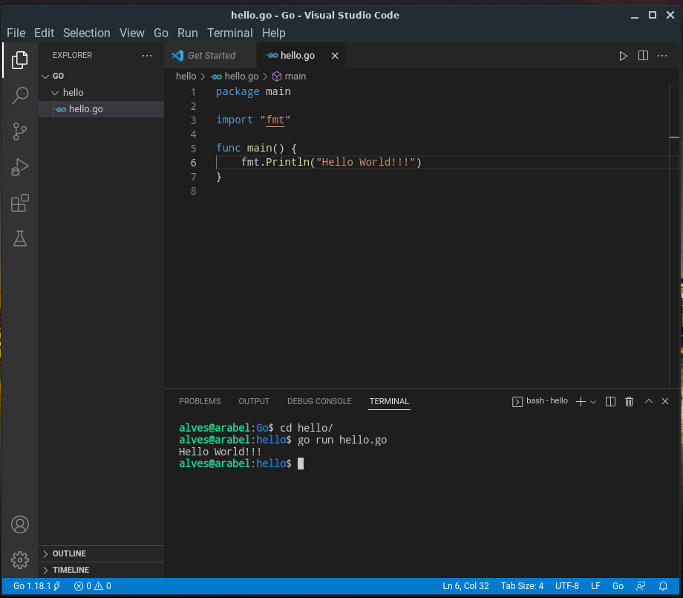Viewport: 683px width, 598px height.
Task: Click Tab Size: 4 indentation setting
Action: pos(522,586)
